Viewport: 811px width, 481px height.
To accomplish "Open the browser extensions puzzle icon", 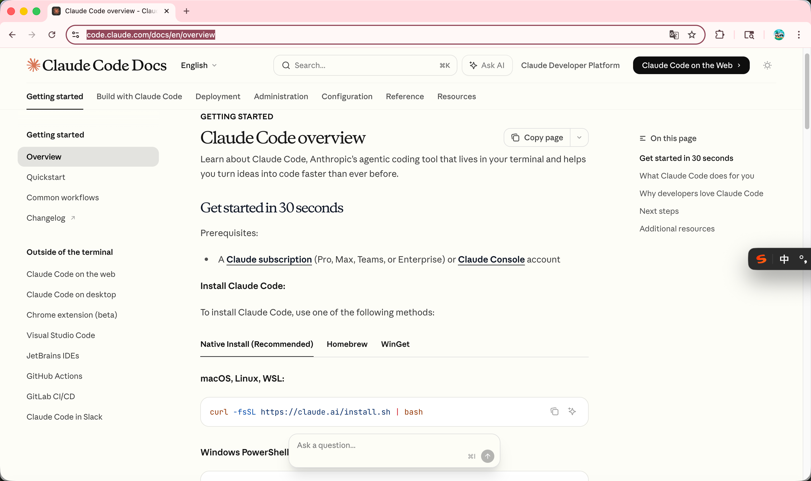I will tap(719, 35).
